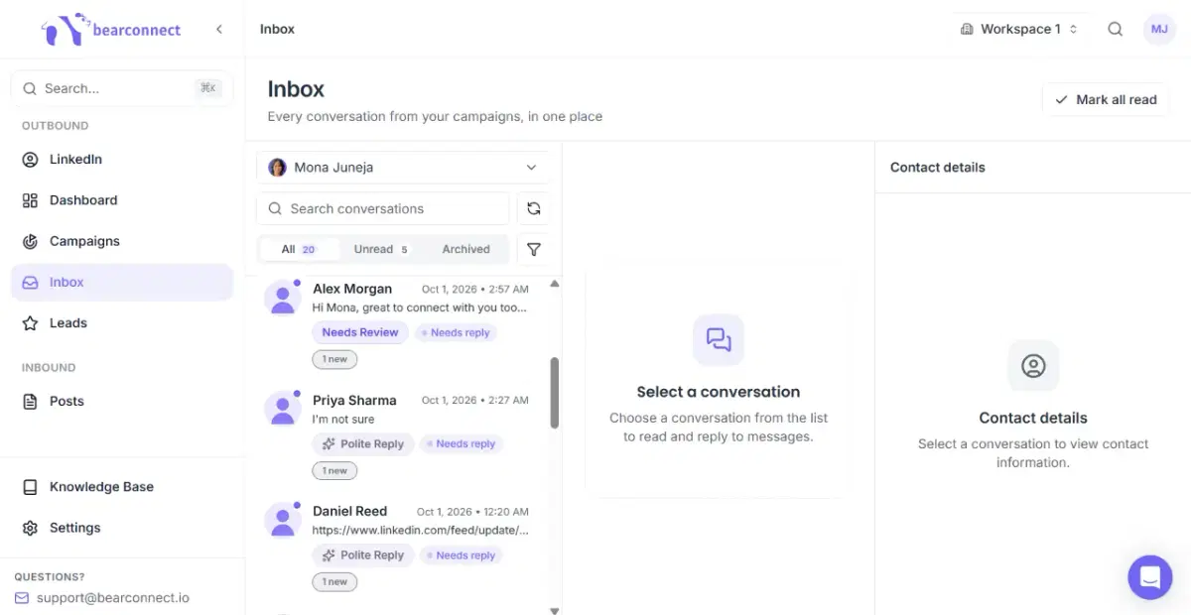
Task: Click the scroll up arrow of conversation list
Action: click(x=555, y=284)
